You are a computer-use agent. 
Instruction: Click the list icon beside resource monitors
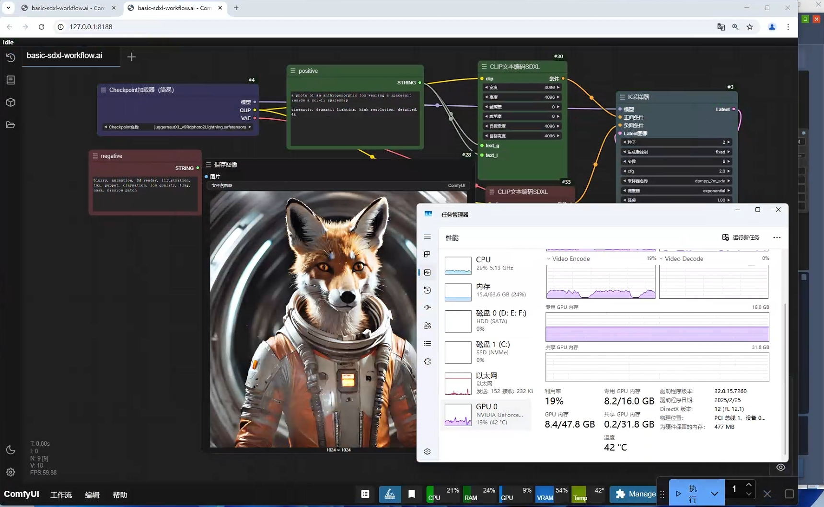[x=365, y=494]
